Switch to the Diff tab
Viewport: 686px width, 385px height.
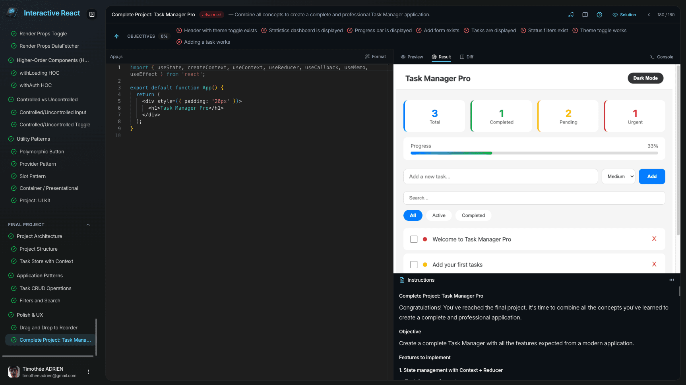[x=467, y=57]
